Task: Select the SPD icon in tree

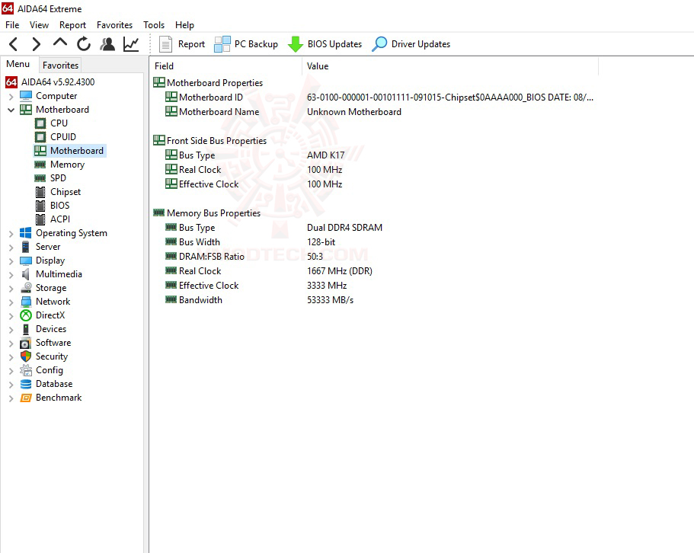Action: pos(40,178)
